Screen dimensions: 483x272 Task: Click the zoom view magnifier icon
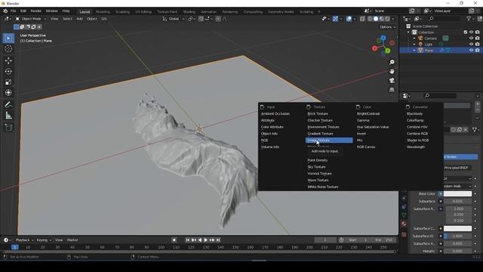(x=392, y=62)
